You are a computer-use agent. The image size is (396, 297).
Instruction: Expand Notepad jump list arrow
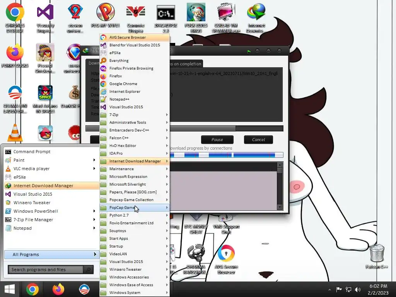pyautogui.click(x=94, y=228)
